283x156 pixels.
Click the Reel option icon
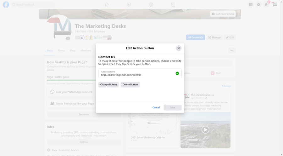[213, 73]
